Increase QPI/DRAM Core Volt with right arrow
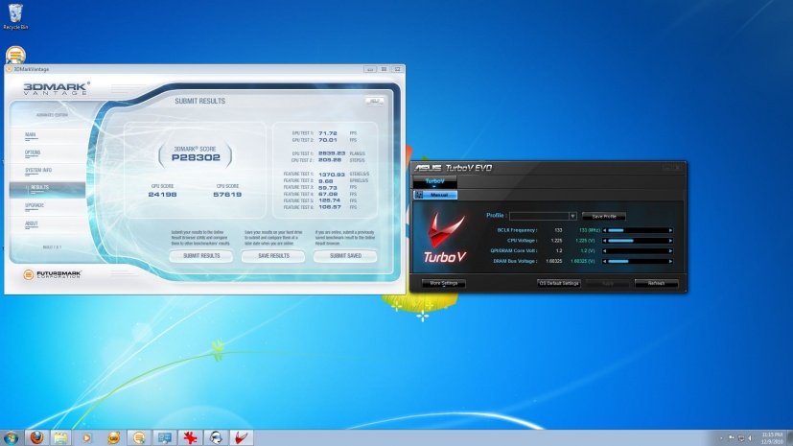Viewport: 793px width, 446px height. click(x=670, y=250)
